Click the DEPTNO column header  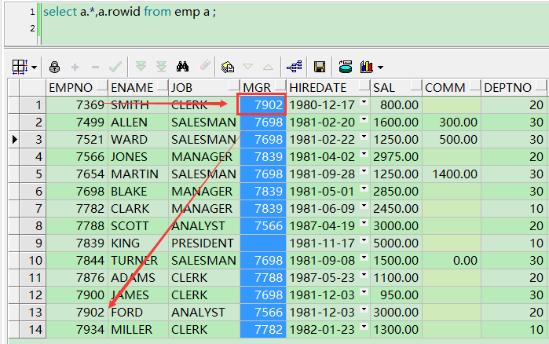(512, 87)
